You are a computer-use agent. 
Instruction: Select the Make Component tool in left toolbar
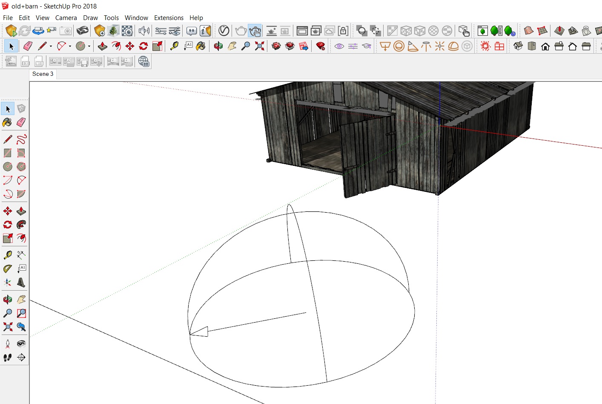pyautogui.click(x=21, y=109)
